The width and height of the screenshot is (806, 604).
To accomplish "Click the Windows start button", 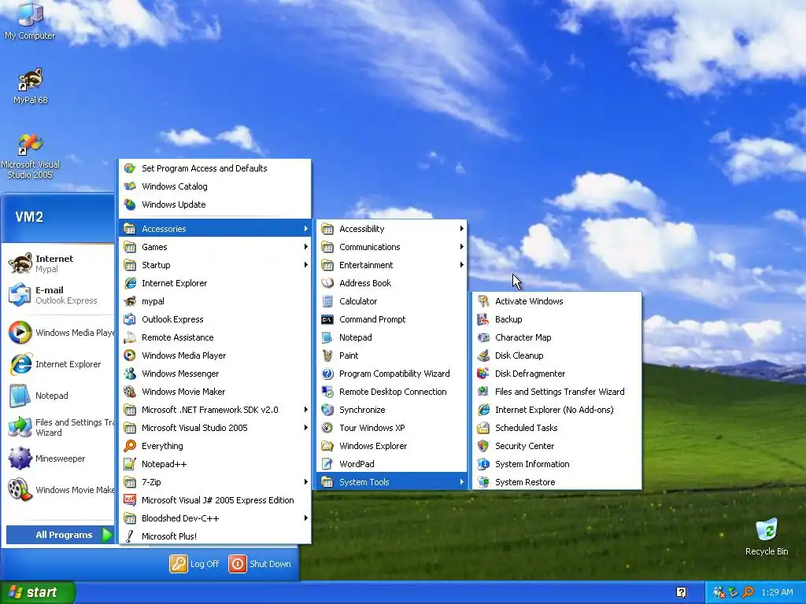I will tap(37, 592).
